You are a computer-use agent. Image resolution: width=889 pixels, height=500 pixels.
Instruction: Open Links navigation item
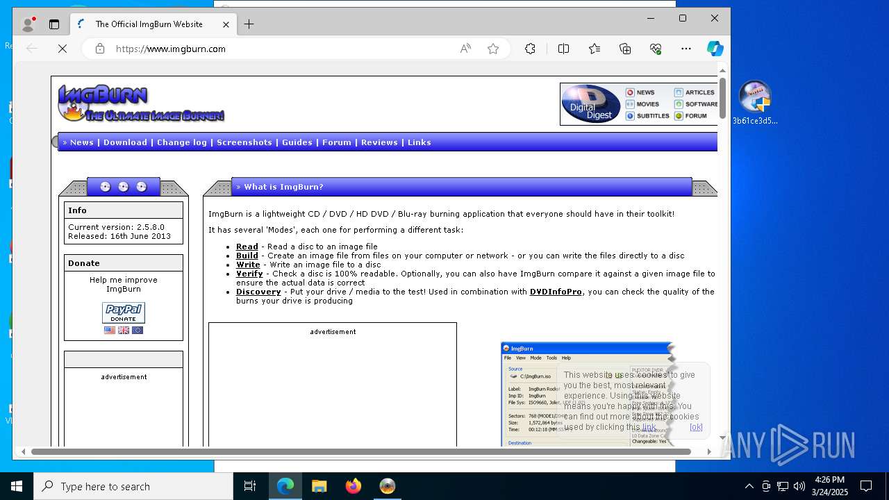pyautogui.click(x=419, y=142)
